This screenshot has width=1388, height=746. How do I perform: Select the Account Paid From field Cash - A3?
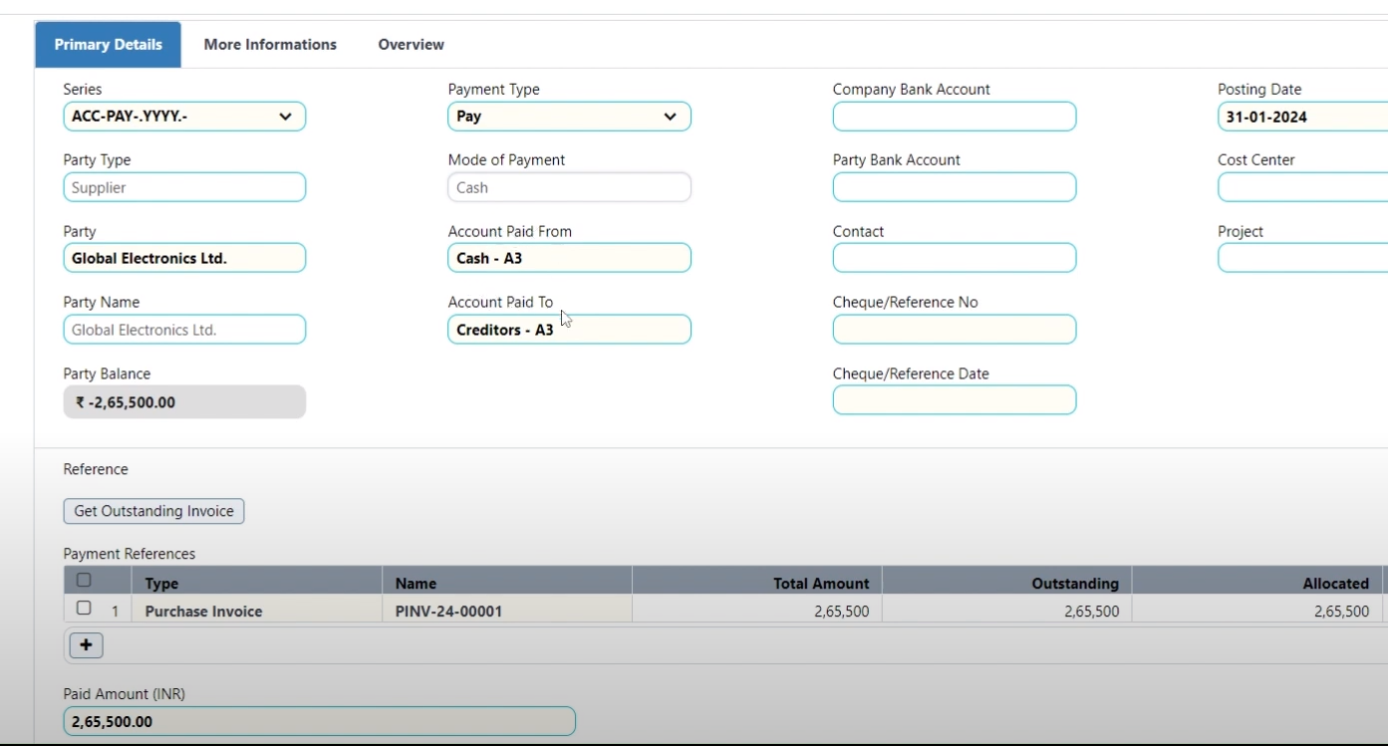(x=569, y=258)
